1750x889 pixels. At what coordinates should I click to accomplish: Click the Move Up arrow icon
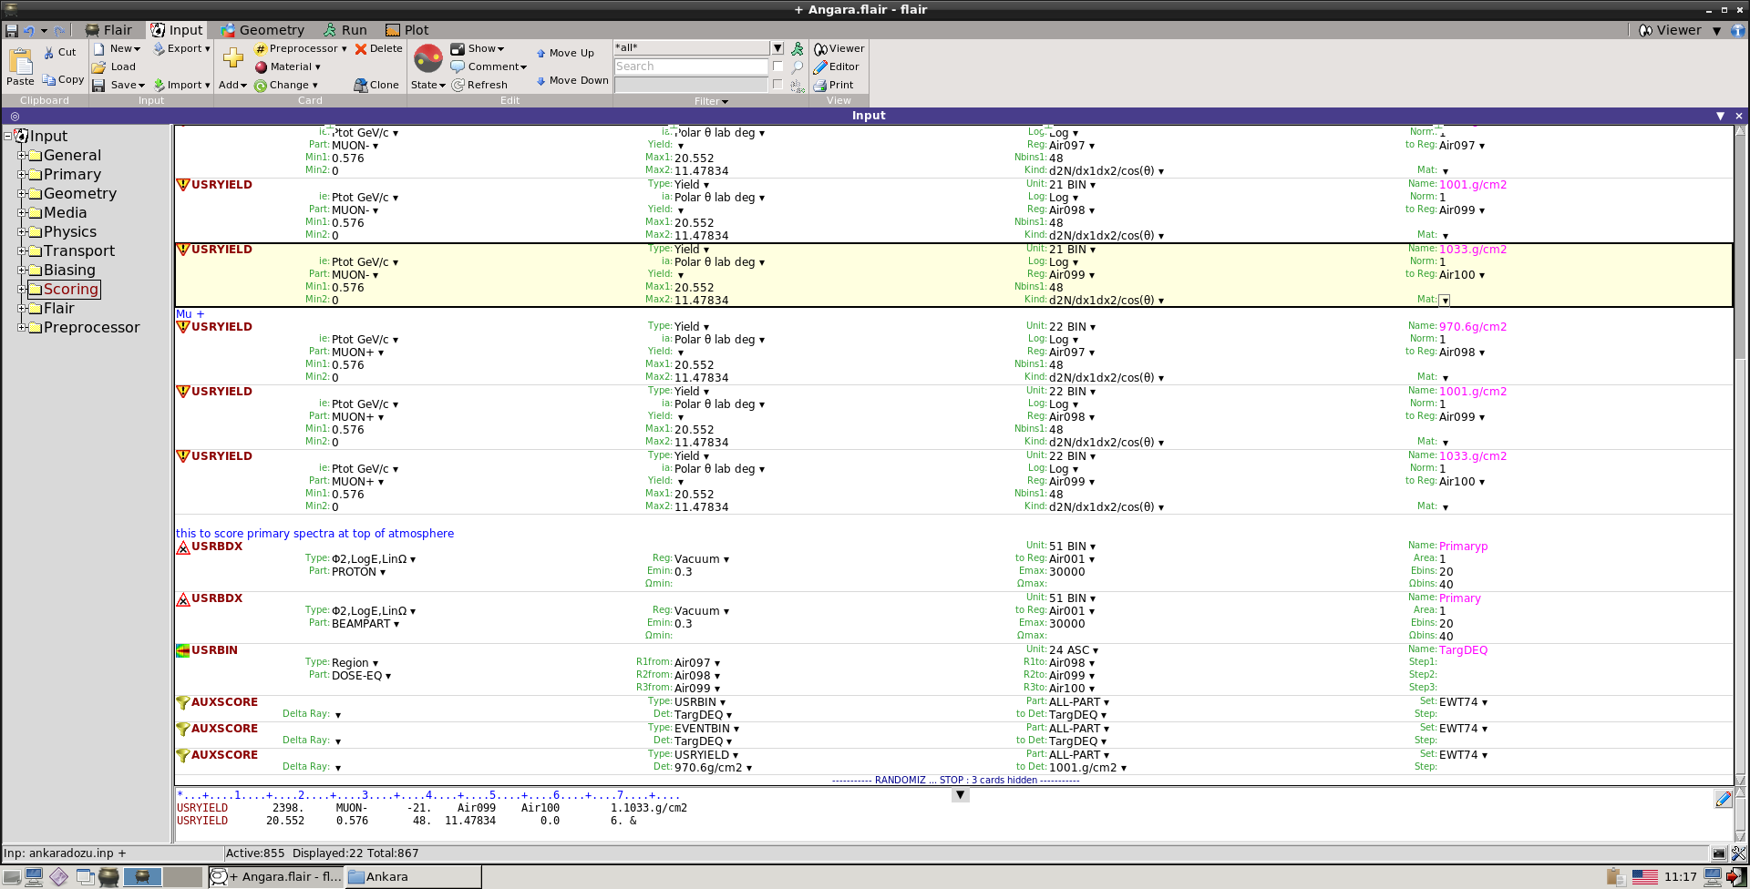click(x=541, y=54)
